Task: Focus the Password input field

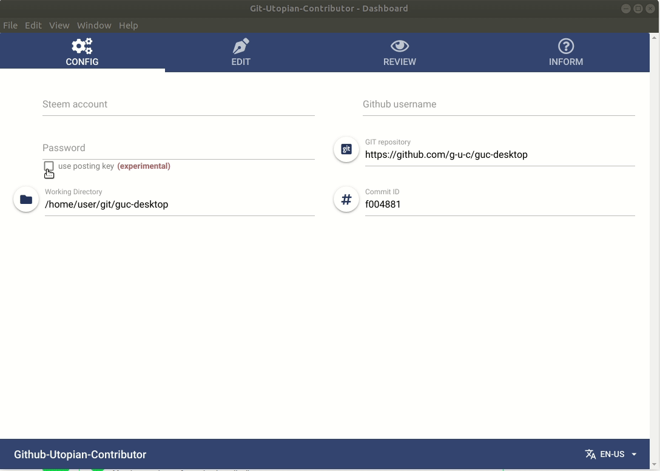Action: 178,148
